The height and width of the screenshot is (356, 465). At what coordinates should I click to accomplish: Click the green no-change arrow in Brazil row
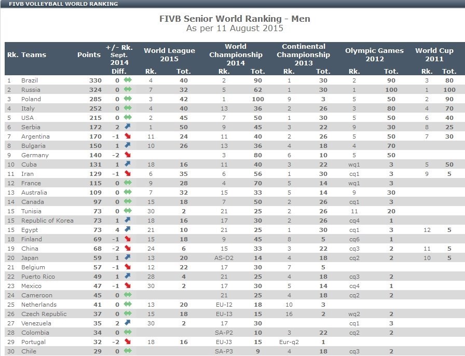point(128,80)
